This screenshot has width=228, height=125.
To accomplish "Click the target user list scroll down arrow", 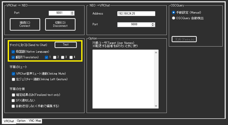I will pyautogui.click(x=156, y=106).
